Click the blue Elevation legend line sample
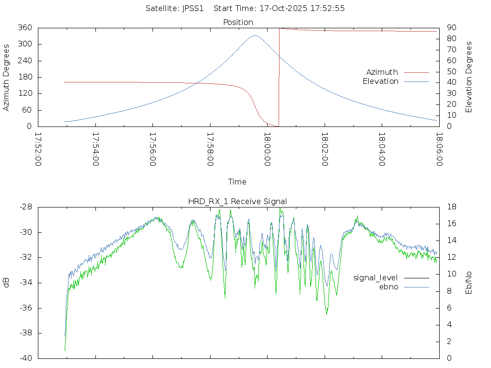The height and width of the screenshot is (368, 491). tap(416, 81)
